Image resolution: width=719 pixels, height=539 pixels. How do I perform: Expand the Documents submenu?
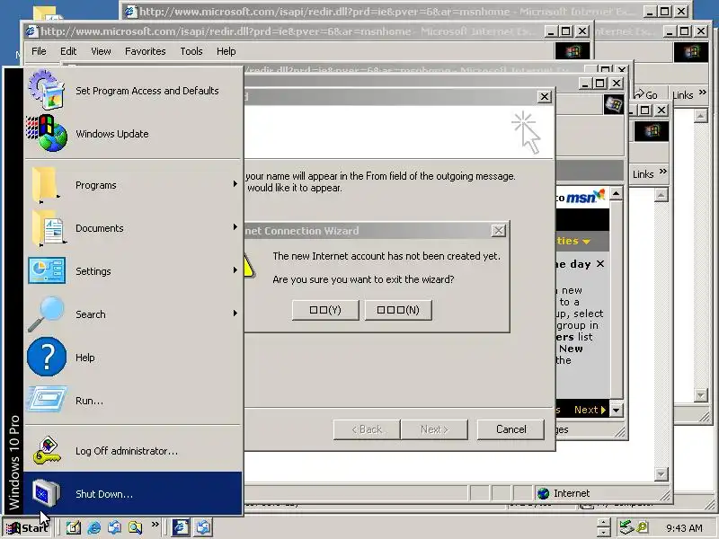pyautogui.click(x=133, y=228)
